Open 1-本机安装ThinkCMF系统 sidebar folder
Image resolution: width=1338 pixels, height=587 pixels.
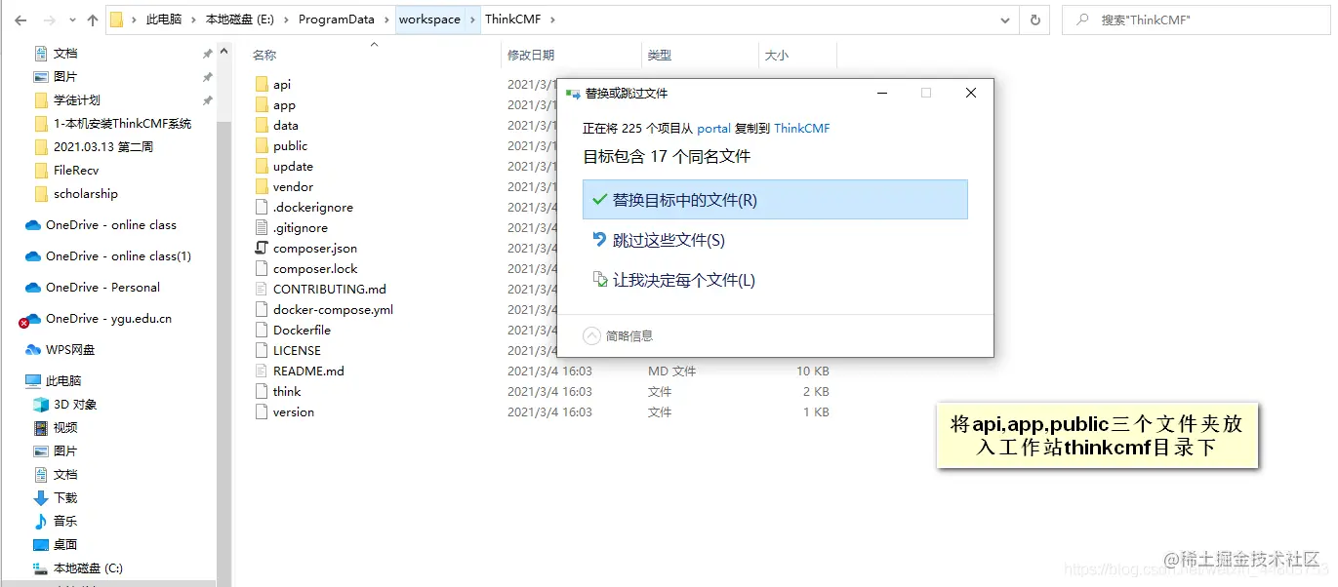122,124
